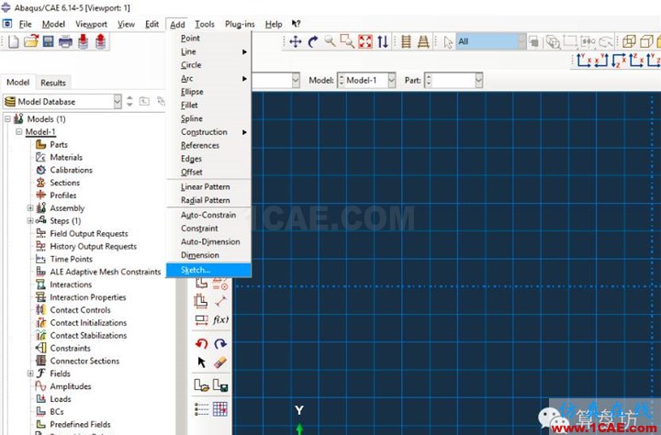This screenshot has height=435, width=661.
Task: Select Parts in the model tree
Action: (x=59, y=145)
